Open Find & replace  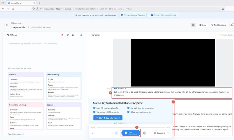point(219,25)
